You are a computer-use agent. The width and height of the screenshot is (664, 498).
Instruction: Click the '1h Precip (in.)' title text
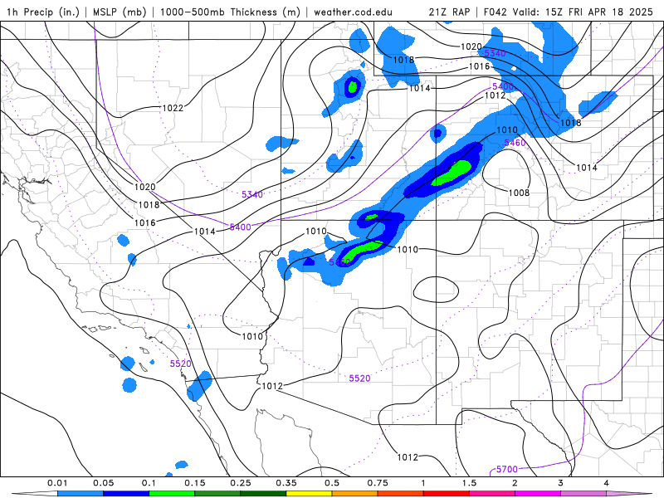[43, 12]
